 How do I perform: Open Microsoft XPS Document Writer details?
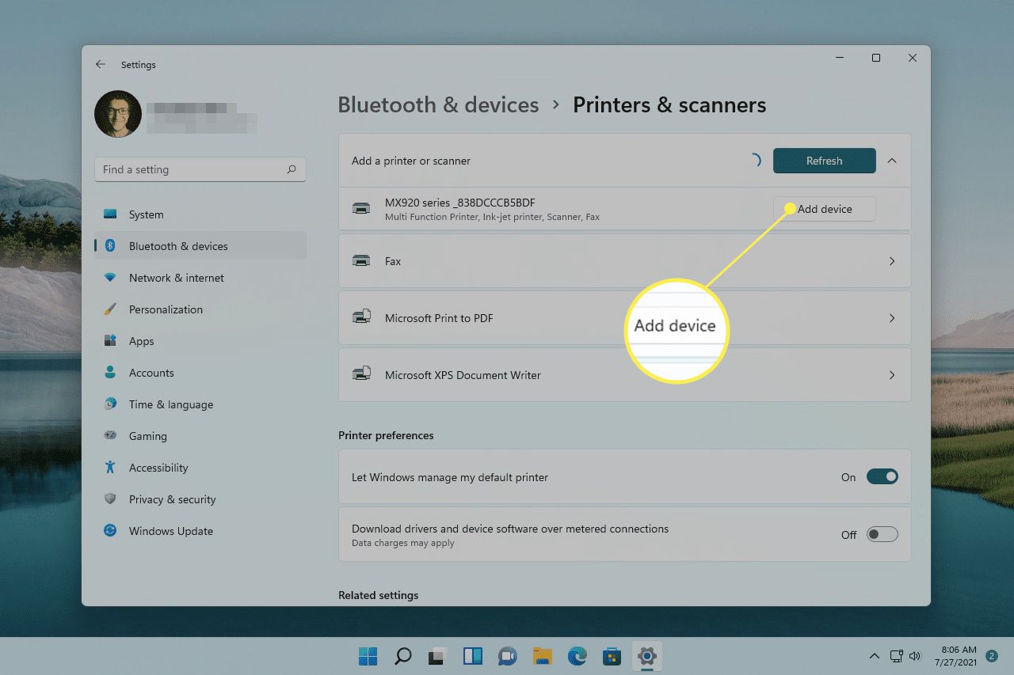point(624,375)
